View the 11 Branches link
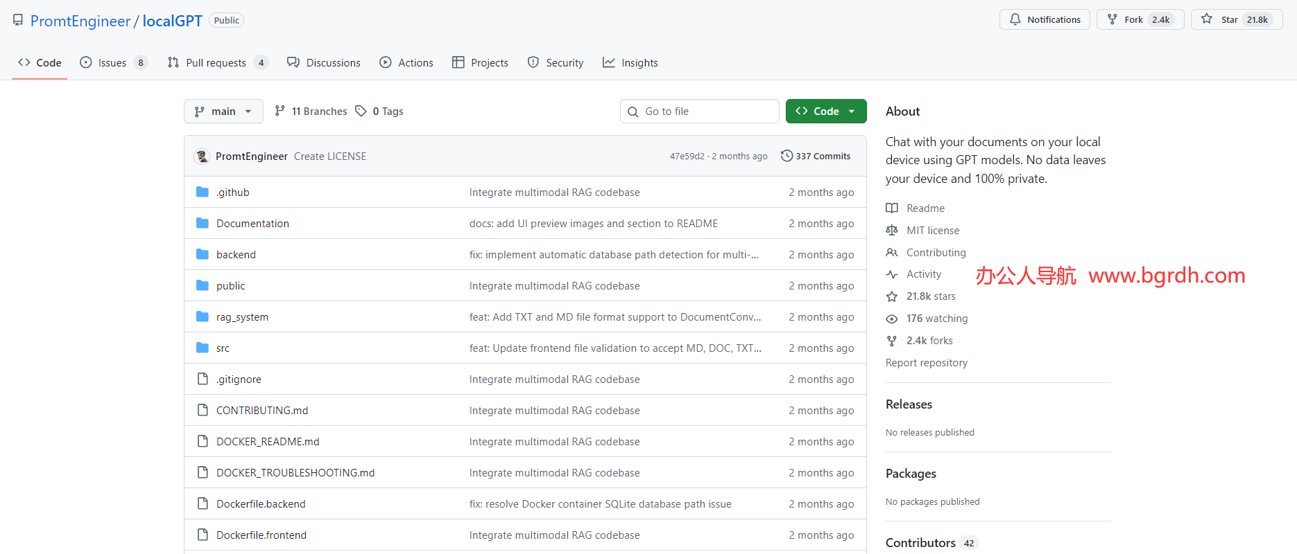 click(x=311, y=111)
